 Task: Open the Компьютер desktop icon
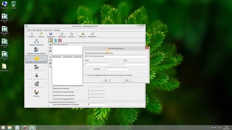coord(4,5)
